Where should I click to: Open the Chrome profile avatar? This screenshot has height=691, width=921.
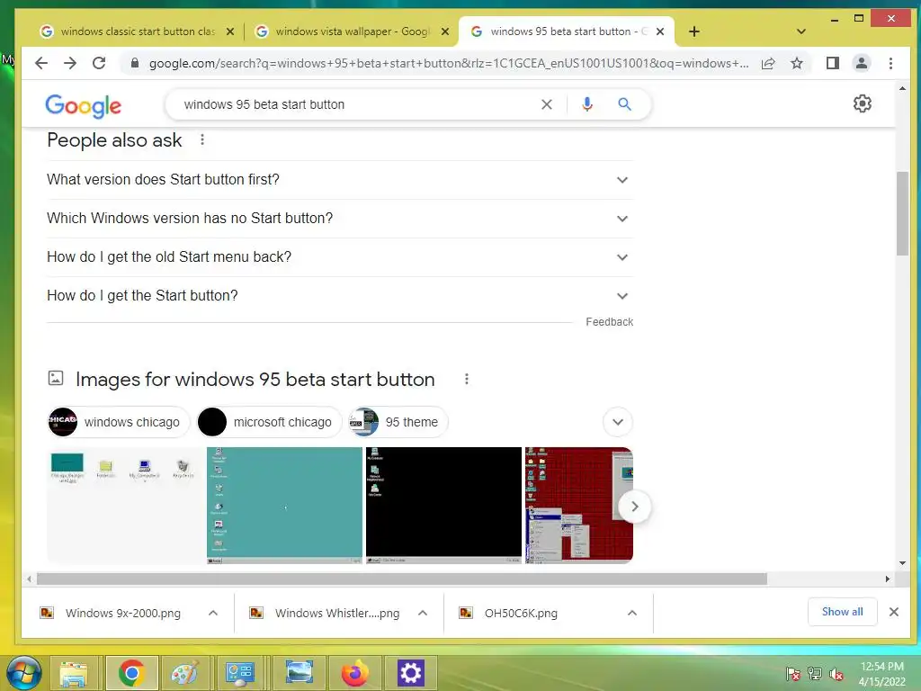pos(861,63)
